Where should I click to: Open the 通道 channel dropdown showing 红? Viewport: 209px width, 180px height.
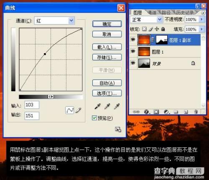click(54, 21)
